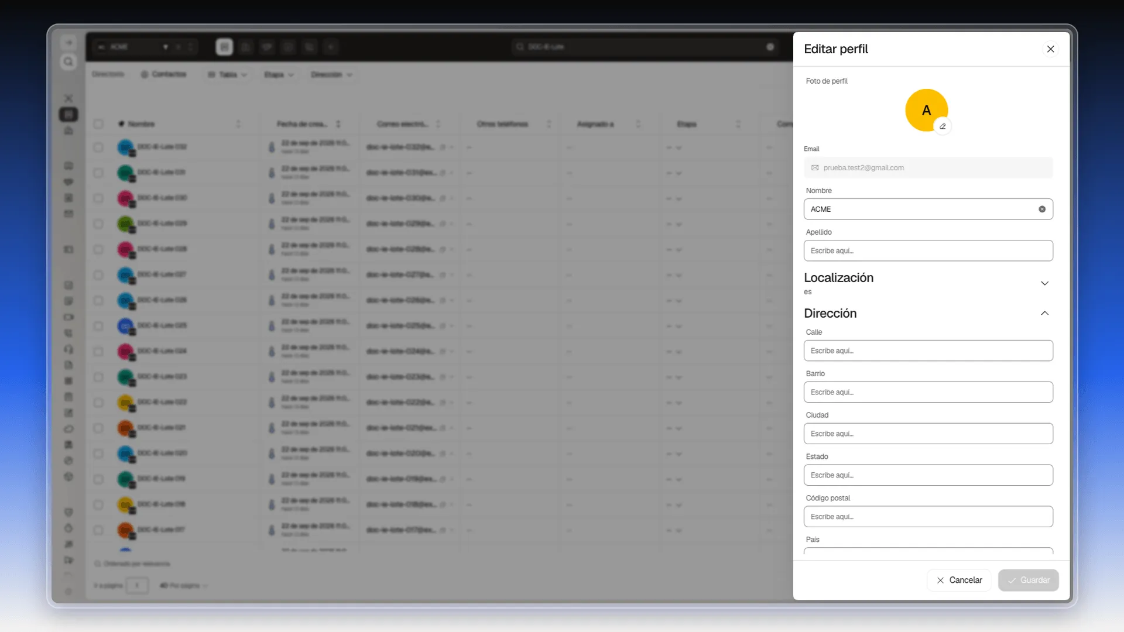
Task: Click the search box in top bar
Action: pyautogui.click(x=644, y=47)
